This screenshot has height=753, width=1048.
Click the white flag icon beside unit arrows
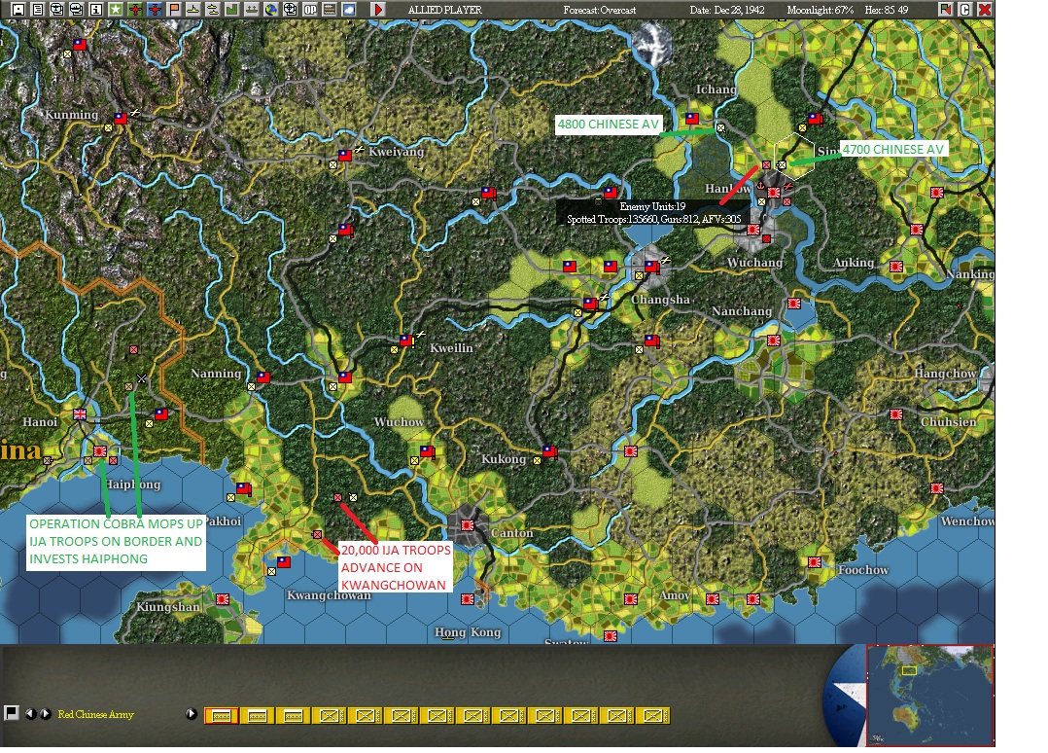[x=12, y=713]
